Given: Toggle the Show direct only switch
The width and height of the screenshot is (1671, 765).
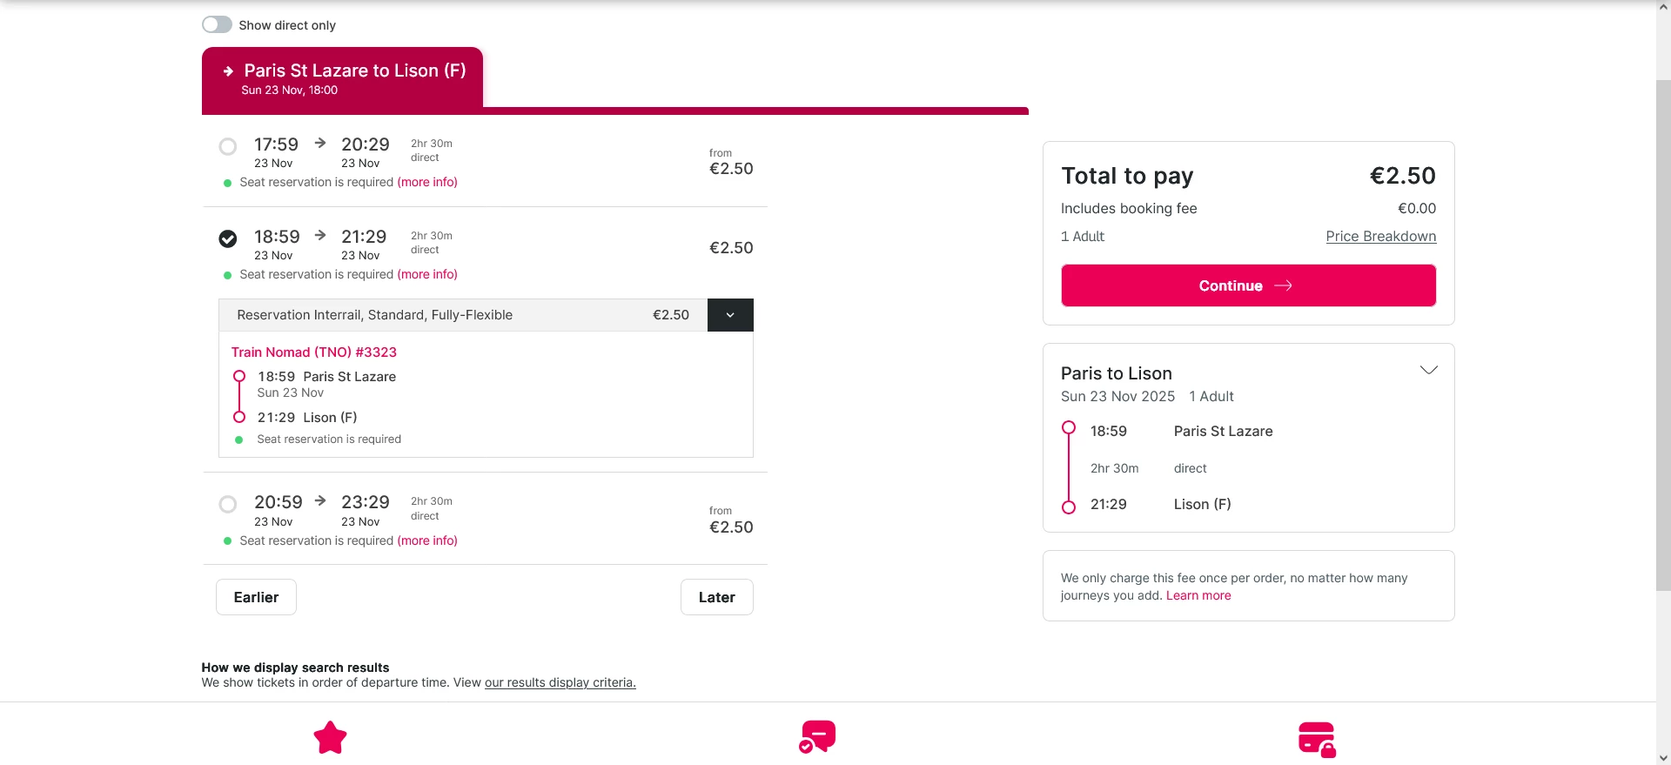Looking at the screenshot, I should click(217, 25).
